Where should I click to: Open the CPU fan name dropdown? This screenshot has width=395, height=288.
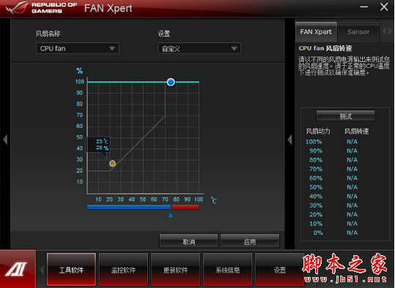[x=77, y=48]
